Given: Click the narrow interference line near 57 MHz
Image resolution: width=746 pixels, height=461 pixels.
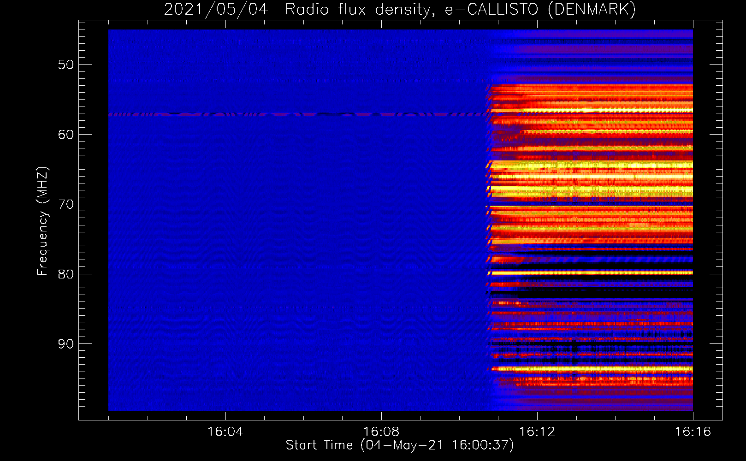Looking at the screenshot, I should pyautogui.click(x=297, y=114).
